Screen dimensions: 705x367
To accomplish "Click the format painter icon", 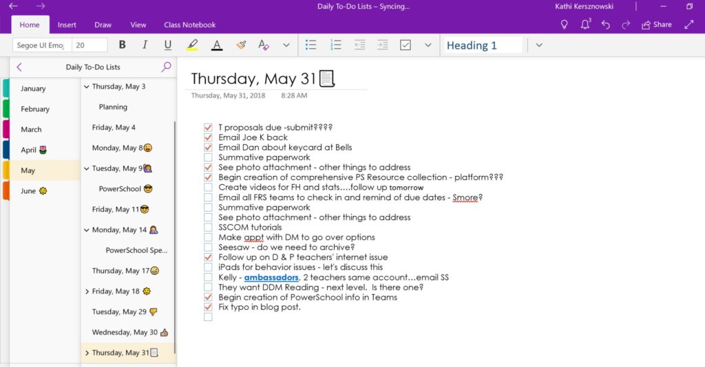I will (241, 45).
